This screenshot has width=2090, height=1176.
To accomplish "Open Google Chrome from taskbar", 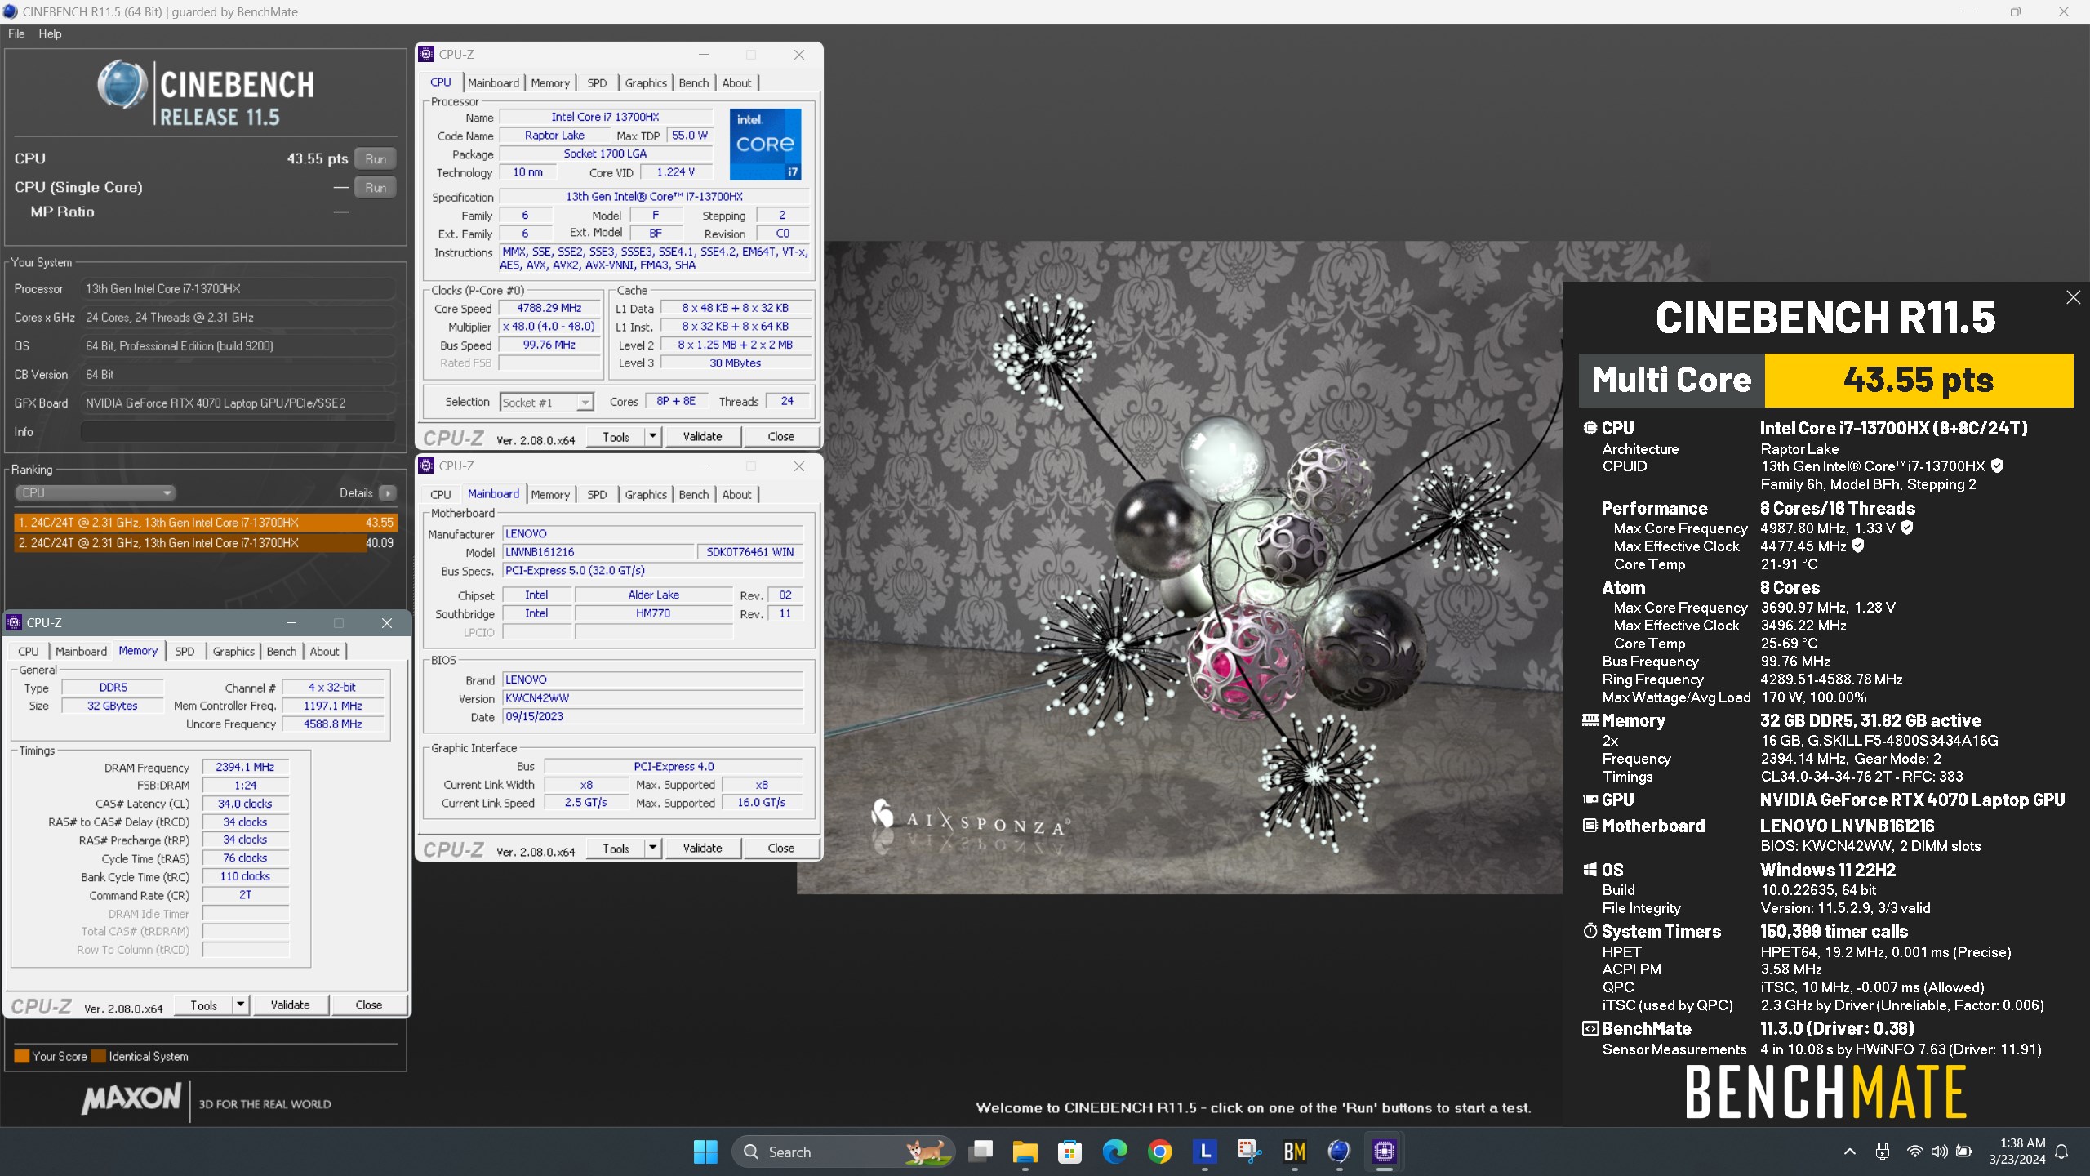I will point(1159,1151).
